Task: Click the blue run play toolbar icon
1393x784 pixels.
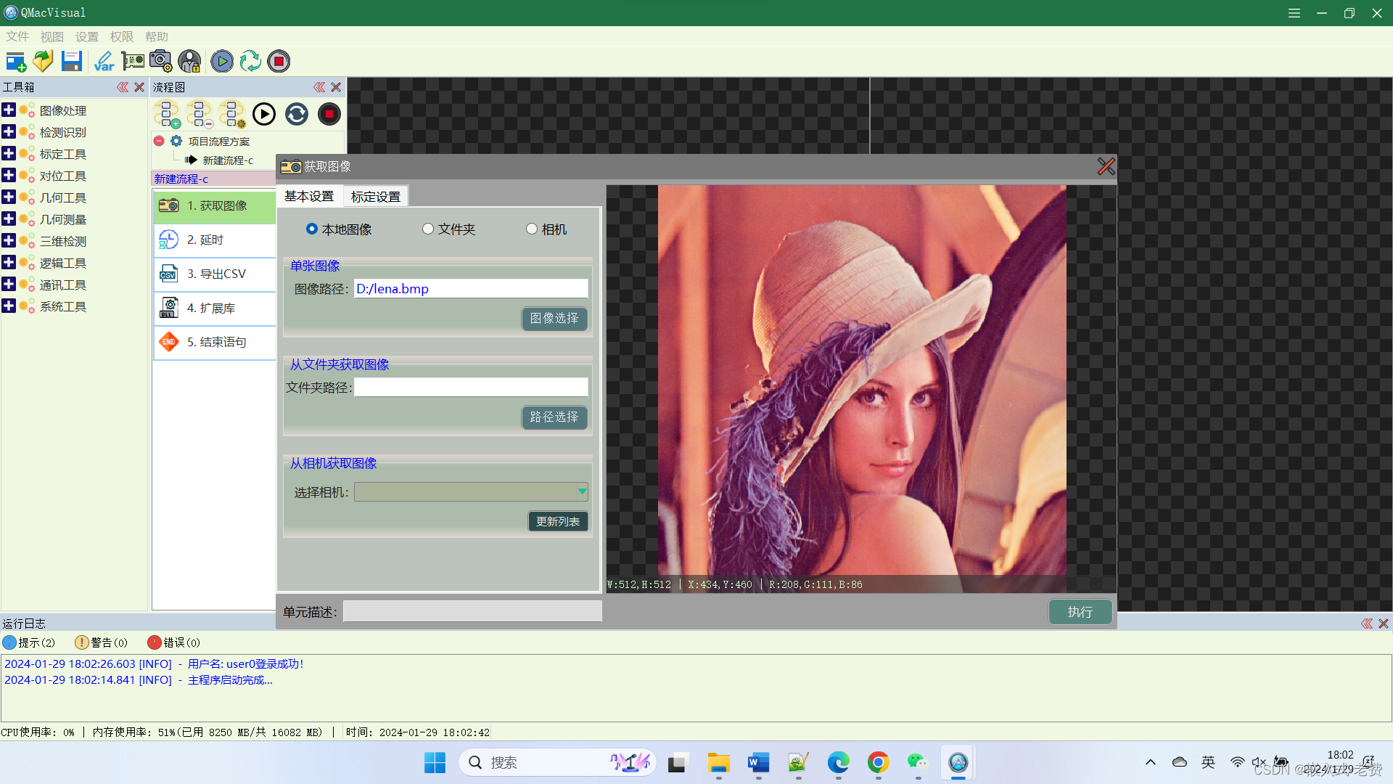Action: point(222,62)
